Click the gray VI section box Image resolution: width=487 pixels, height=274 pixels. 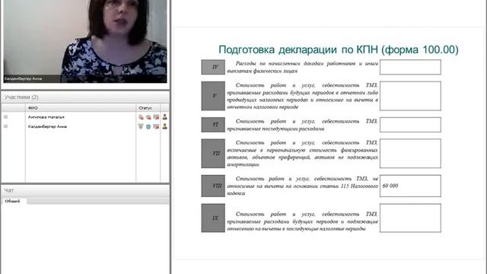pyautogui.click(x=213, y=125)
